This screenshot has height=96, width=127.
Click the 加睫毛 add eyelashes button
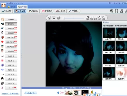tap(11, 56)
